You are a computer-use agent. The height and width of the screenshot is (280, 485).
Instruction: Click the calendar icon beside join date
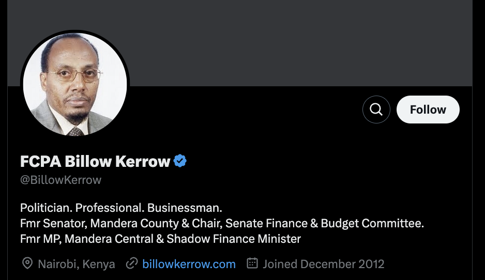252,264
